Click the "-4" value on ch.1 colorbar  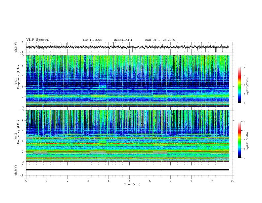(x=244, y=76)
